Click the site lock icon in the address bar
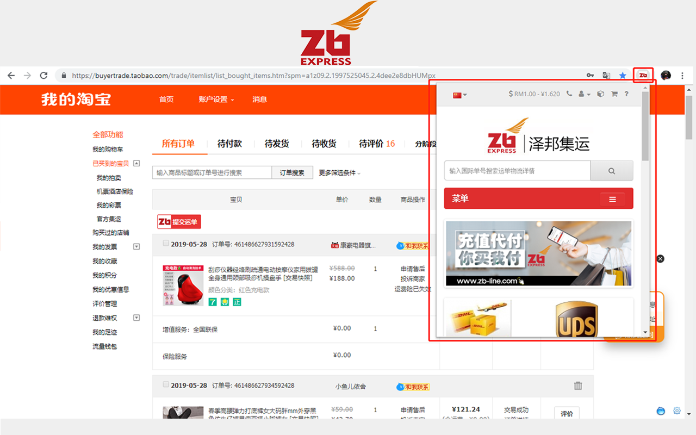This screenshot has height=435, width=696. [64, 76]
